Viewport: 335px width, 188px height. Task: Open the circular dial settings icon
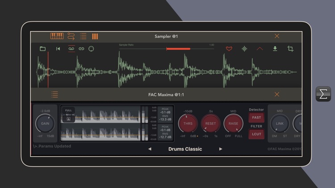[x=91, y=49]
